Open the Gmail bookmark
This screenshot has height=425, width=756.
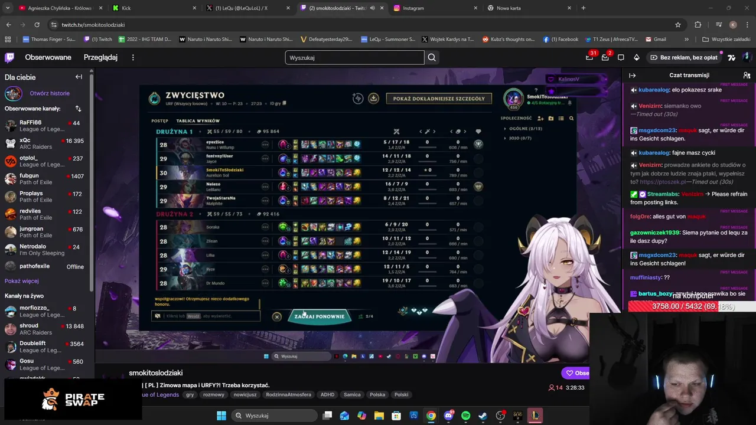[x=655, y=39]
